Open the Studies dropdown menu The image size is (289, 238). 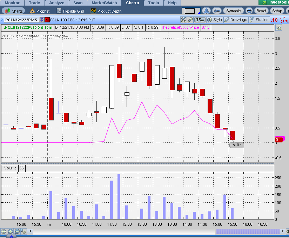[259, 20]
